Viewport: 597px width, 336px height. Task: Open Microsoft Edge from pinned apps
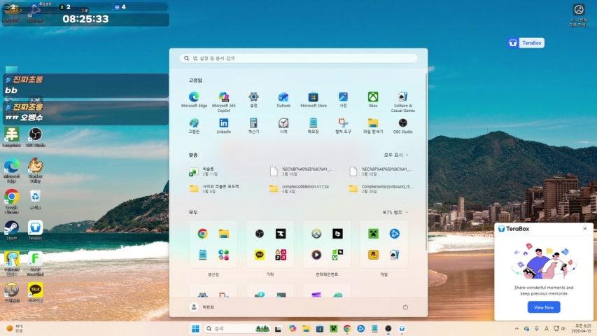click(x=194, y=97)
